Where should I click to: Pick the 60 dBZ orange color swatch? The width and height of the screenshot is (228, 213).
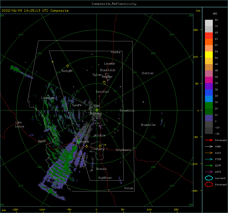209,42
